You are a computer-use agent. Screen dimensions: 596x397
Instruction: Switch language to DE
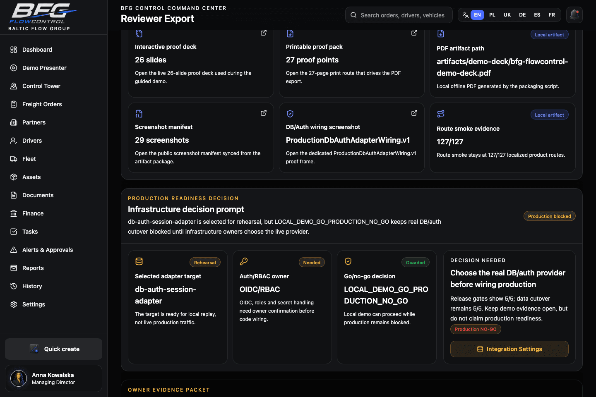pos(522,15)
